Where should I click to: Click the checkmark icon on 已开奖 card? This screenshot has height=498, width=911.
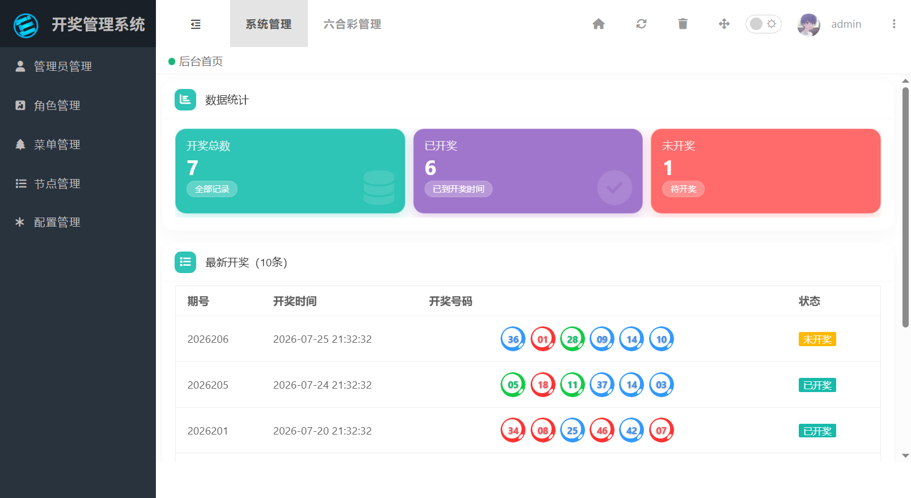coord(615,188)
